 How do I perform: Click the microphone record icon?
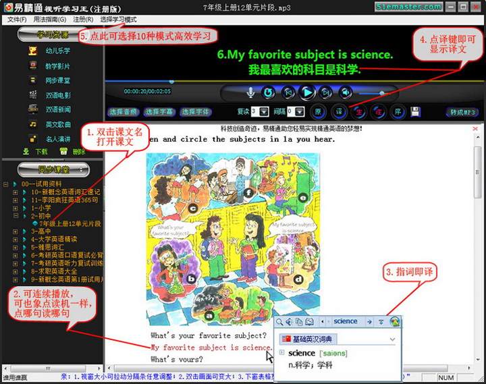[x=250, y=92]
